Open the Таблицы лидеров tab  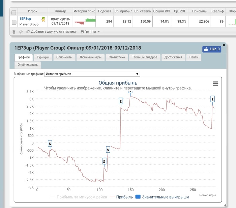(x=145, y=57)
